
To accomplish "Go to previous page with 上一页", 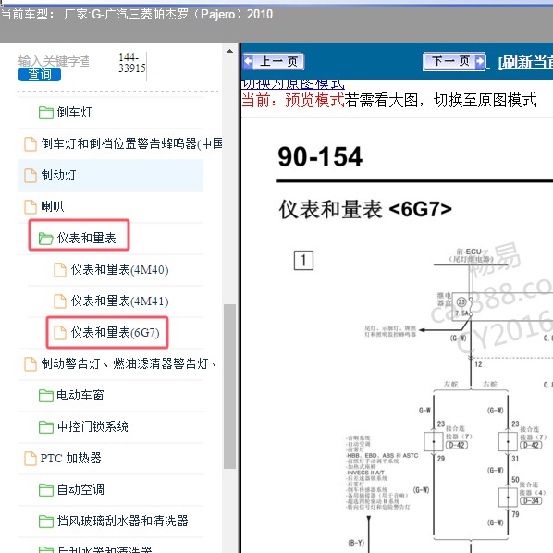I will pyautogui.click(x=274, y=62).
